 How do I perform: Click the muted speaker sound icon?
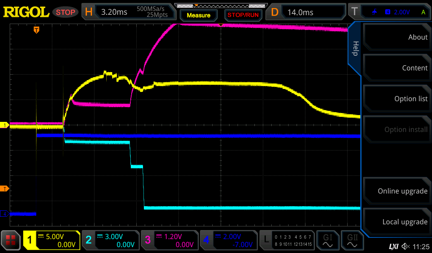point(405,246)
